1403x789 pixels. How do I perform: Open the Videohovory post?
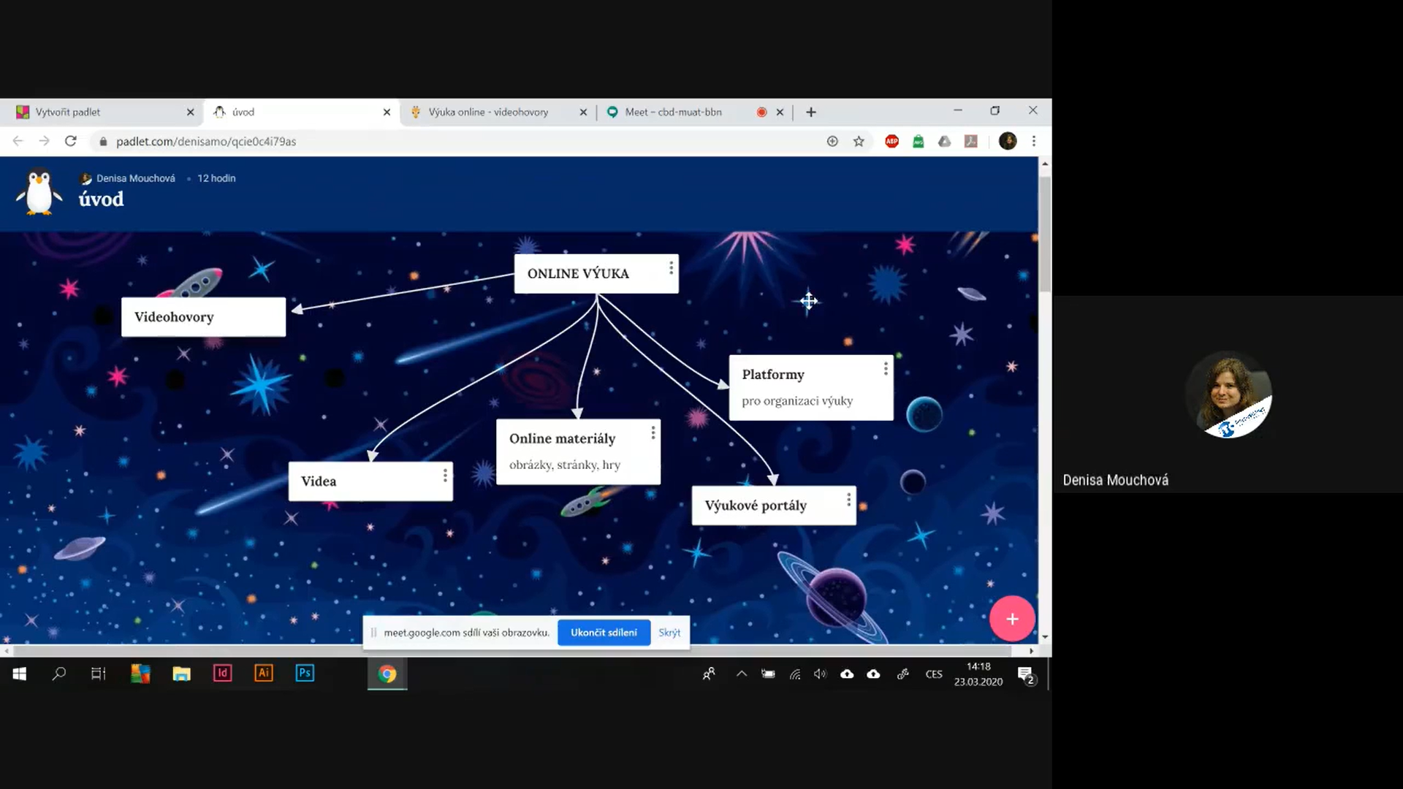point(203,317)
